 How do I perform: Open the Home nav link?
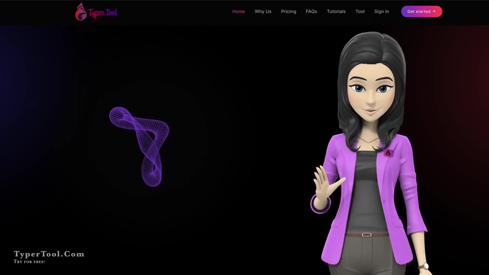[x=238, y=11]
